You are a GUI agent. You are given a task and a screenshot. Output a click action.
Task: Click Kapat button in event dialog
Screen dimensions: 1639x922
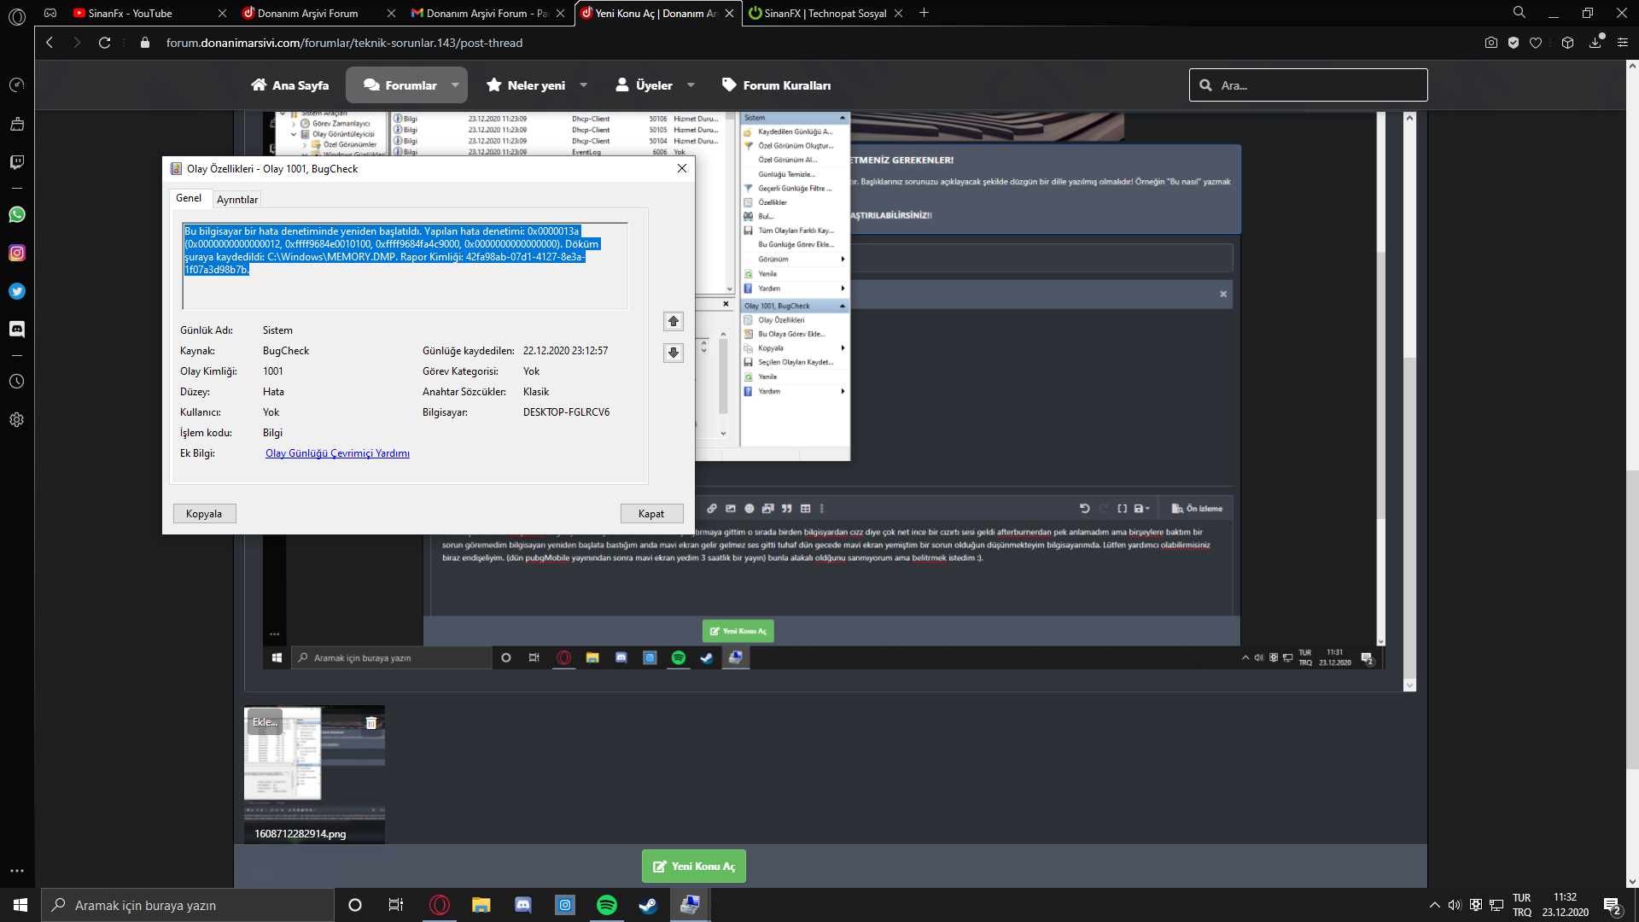tap(651, 514)
